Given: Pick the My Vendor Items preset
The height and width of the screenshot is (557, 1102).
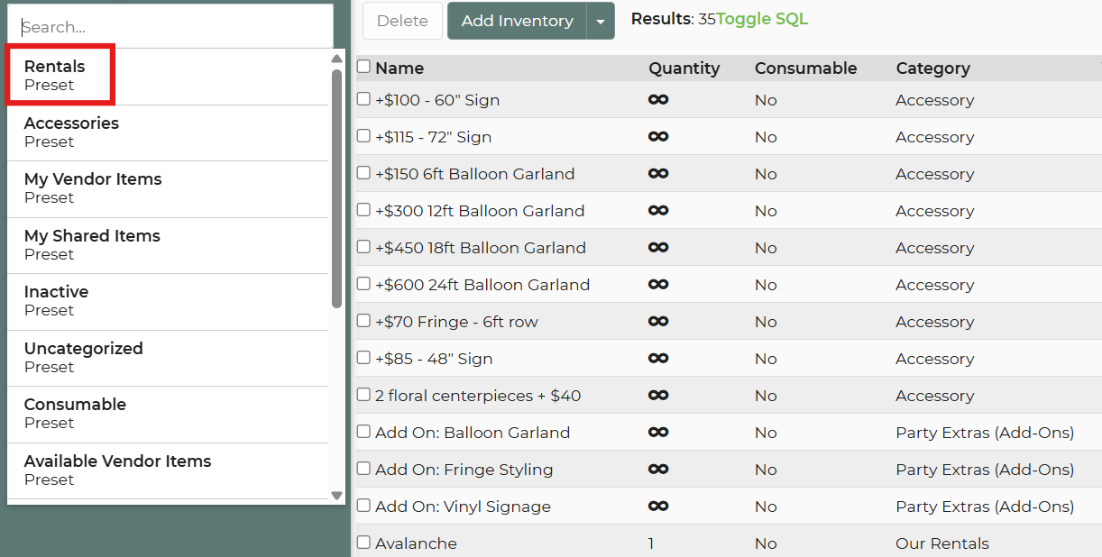Looking at the screenshot, I should pyautogui.click(x=93, y=187).
